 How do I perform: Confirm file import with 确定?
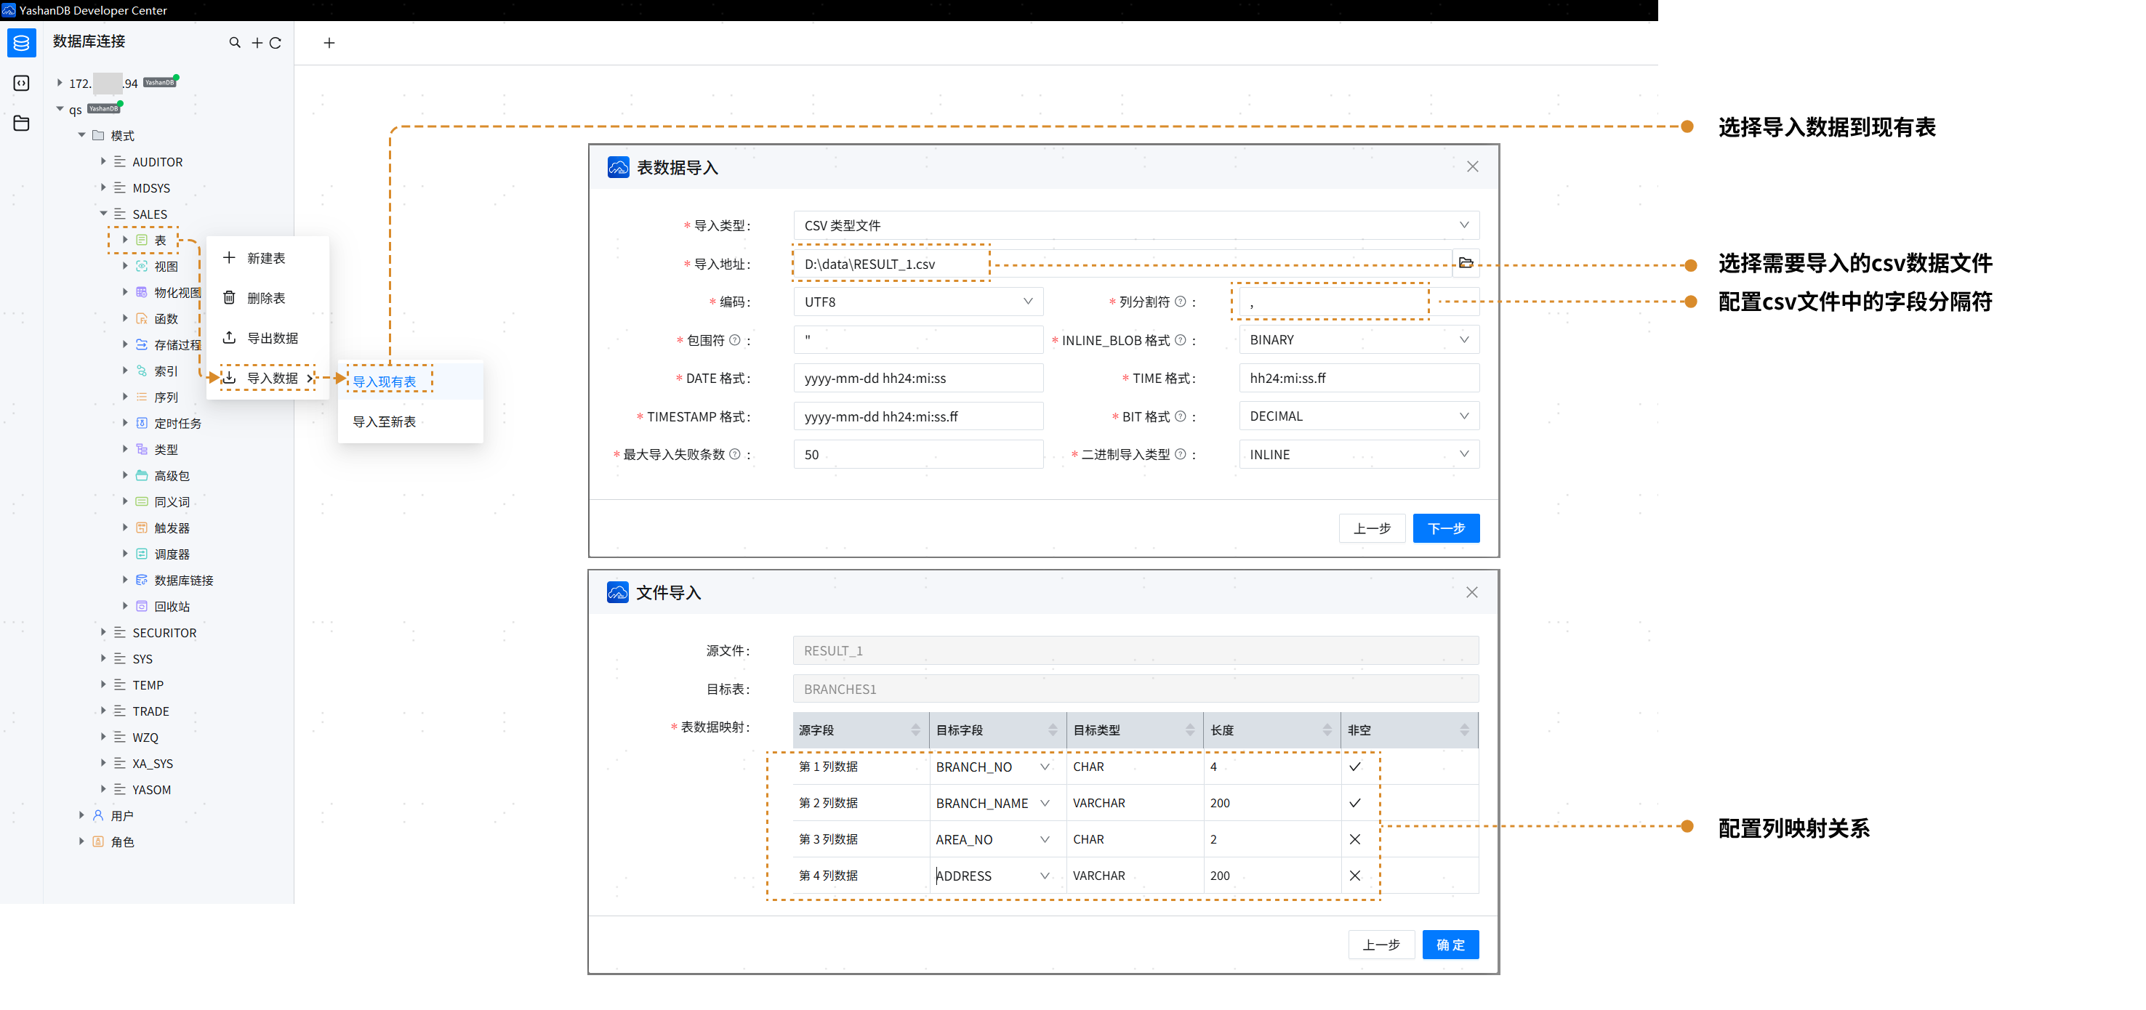tap(1450, 944)
